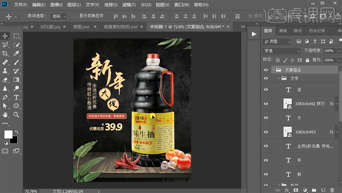Open the blend mode 穿透 dropdown

[x=282, y=51]
